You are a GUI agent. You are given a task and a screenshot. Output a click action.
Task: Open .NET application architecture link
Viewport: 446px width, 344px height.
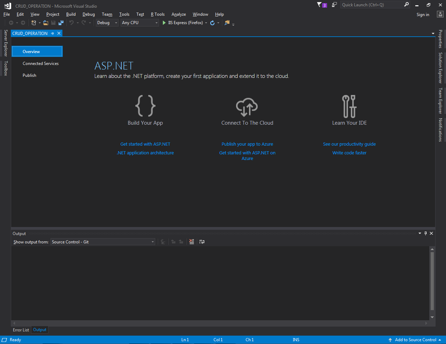(145, 153)
